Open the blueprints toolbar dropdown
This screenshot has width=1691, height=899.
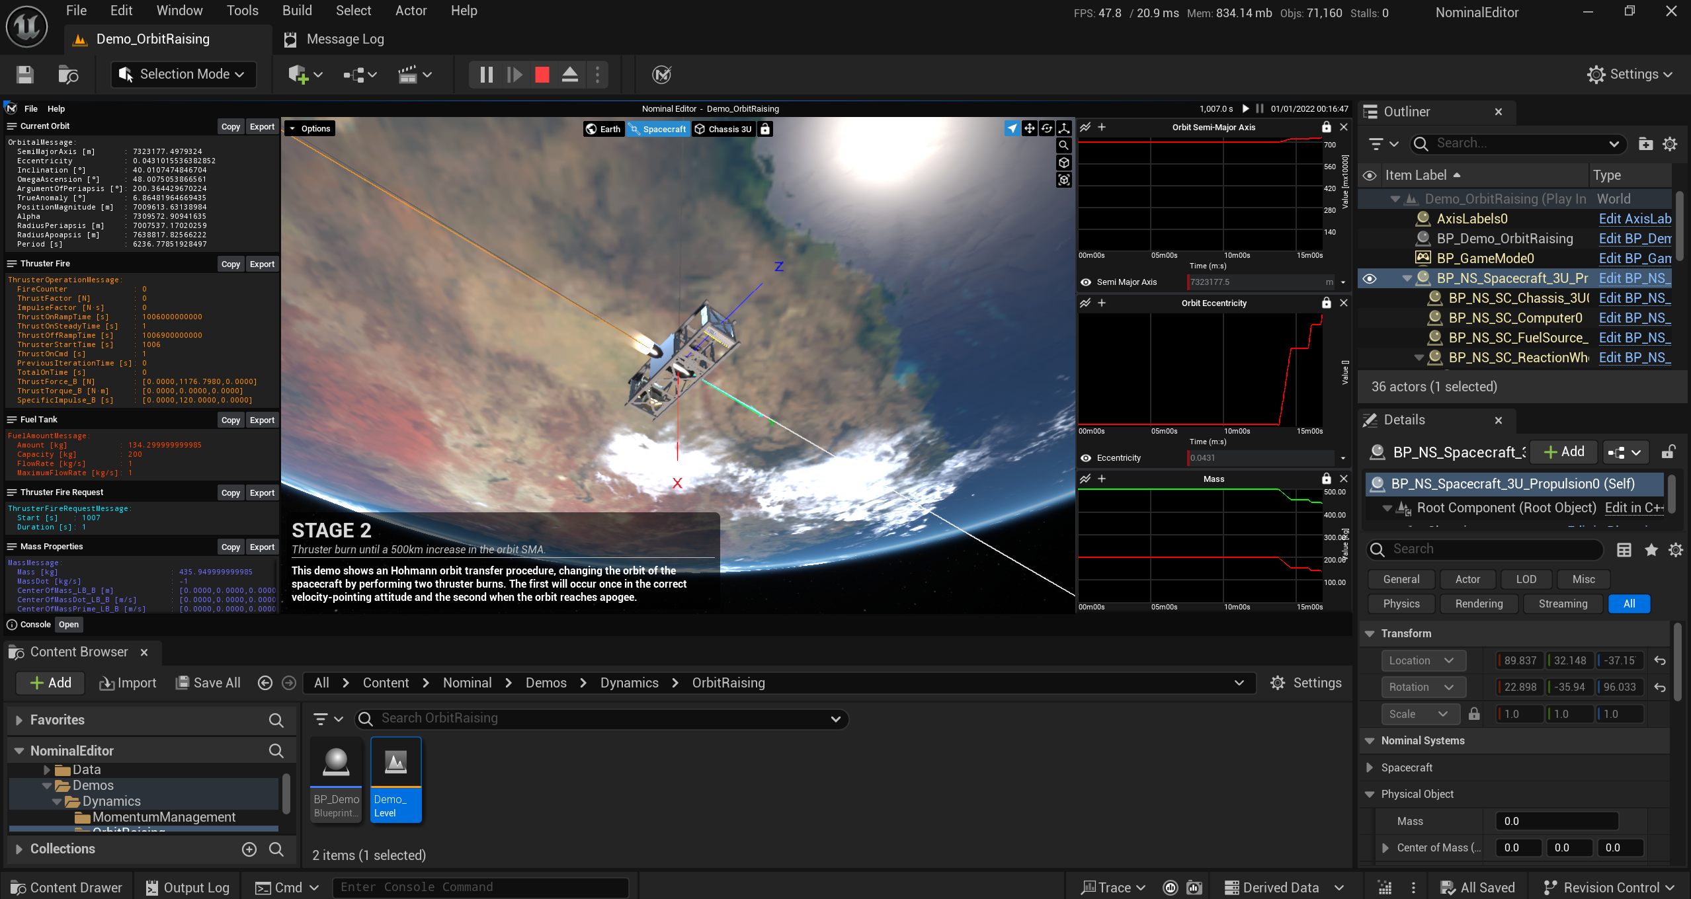(360, 75)
